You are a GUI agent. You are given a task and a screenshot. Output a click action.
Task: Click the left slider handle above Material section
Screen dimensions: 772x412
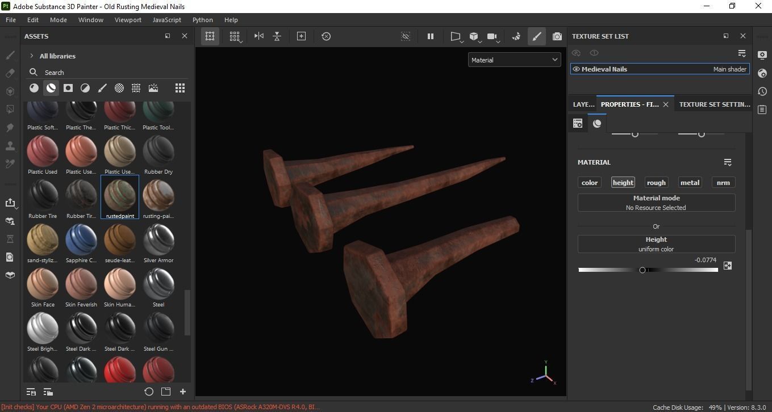click(635, 134)
